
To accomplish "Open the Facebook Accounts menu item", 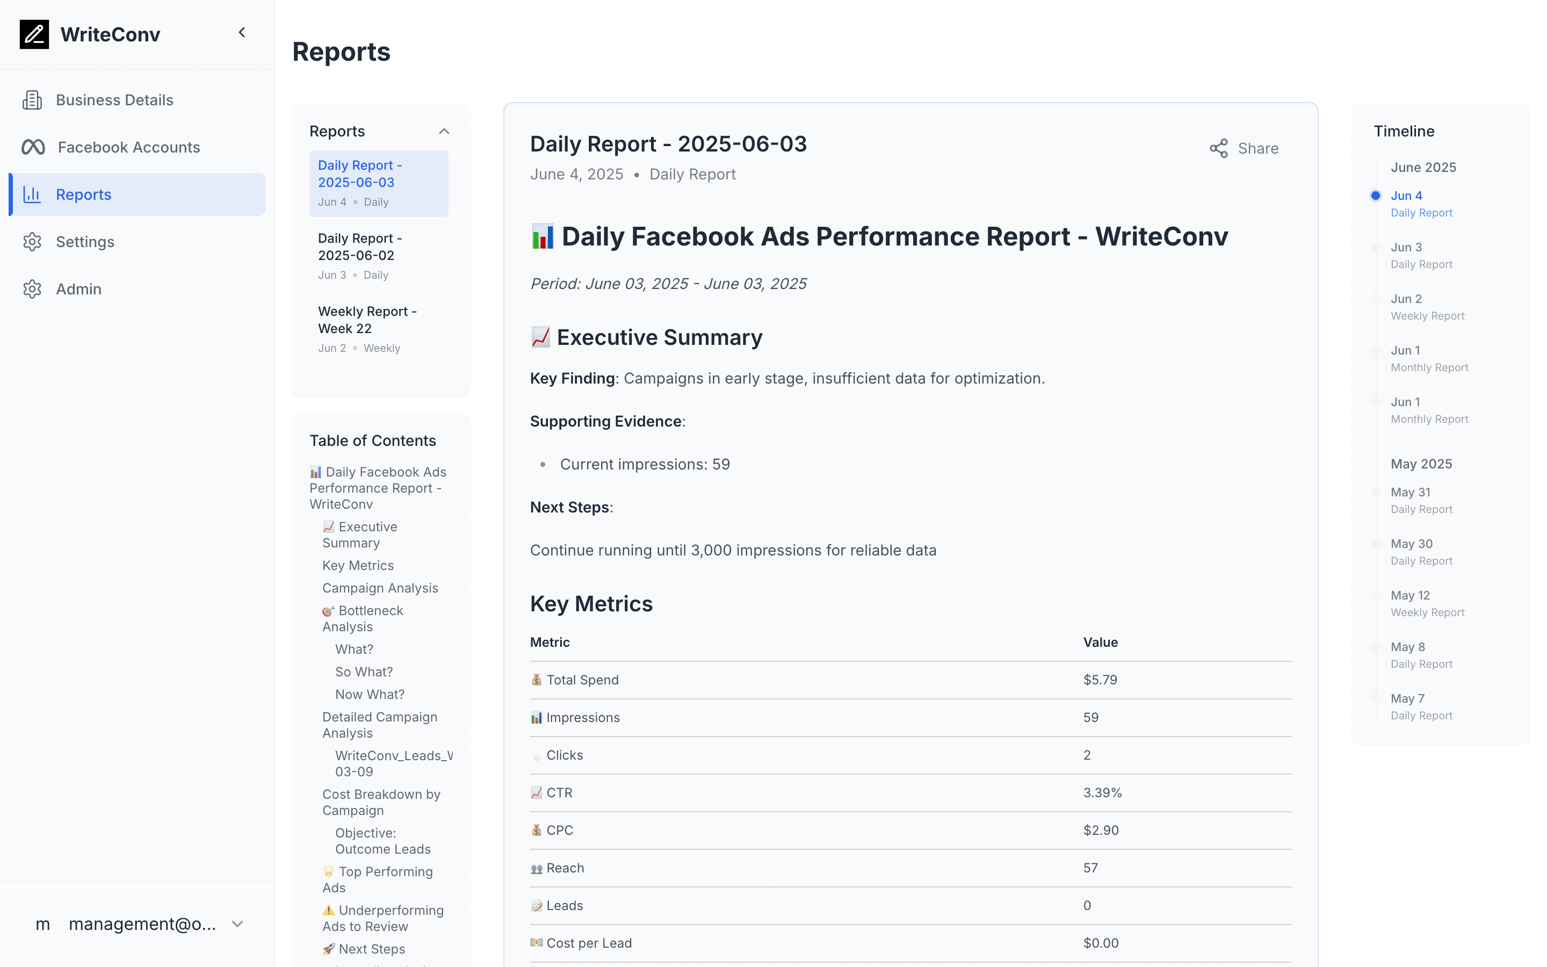I will click(x=137, y=147).
